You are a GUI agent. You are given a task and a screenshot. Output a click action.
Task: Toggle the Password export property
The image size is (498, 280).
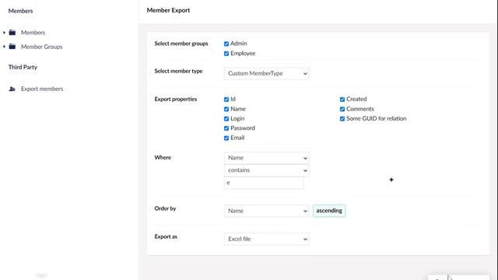[226, 128]
